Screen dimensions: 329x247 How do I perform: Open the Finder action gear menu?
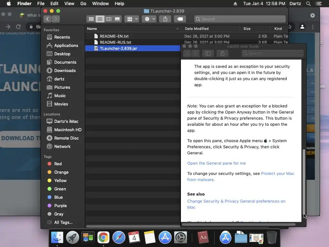point(149,19)
